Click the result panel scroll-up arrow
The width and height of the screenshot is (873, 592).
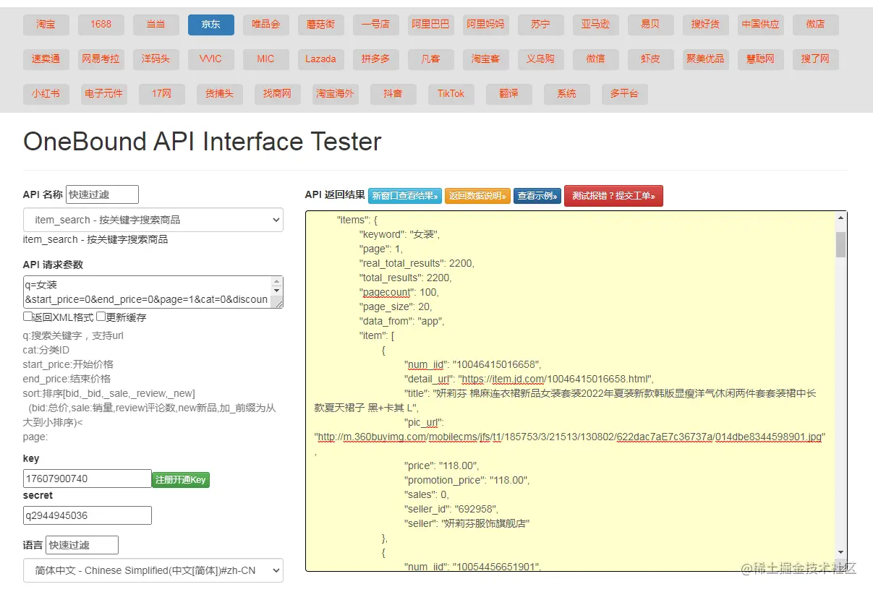click(x=840, y=218)
